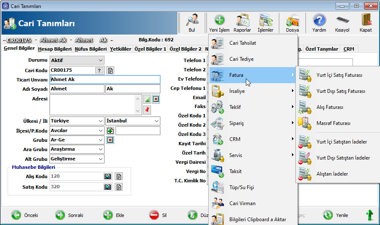Open the Ara Grubu dropdown
Screen dimensions: 380x225
(x=77, y=149)
